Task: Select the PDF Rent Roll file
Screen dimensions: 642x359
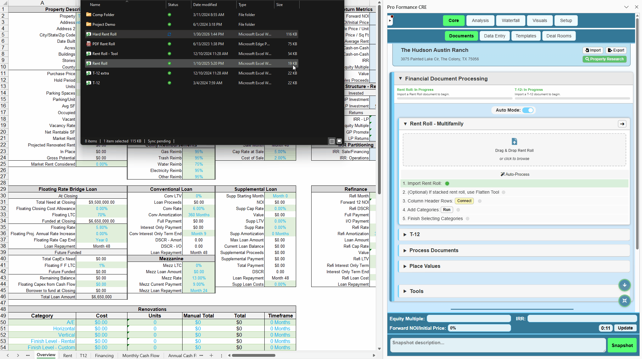Action: tap(104, 44)
